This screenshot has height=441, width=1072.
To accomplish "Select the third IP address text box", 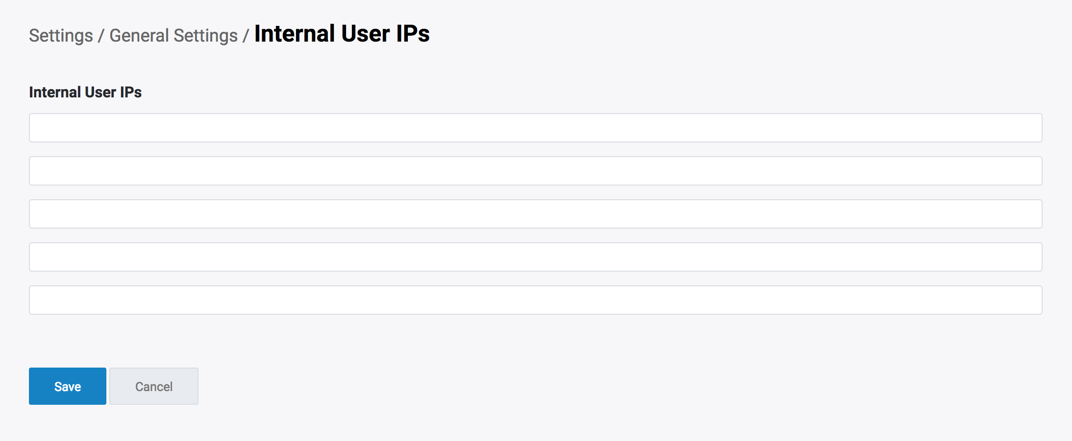I will 535,214.
